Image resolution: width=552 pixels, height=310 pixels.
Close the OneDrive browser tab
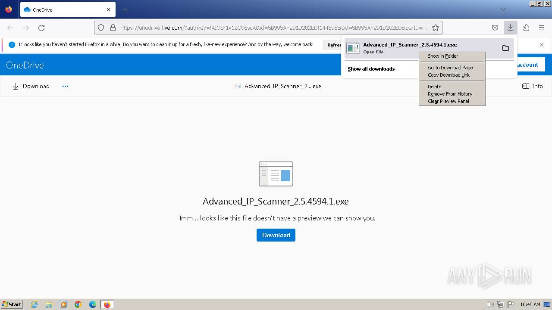point(109,9)
